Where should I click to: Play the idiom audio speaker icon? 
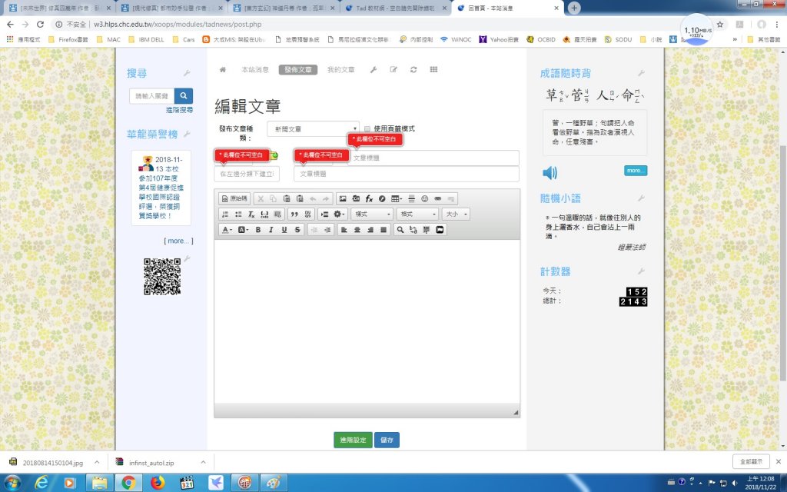click(x=550, y=172)
